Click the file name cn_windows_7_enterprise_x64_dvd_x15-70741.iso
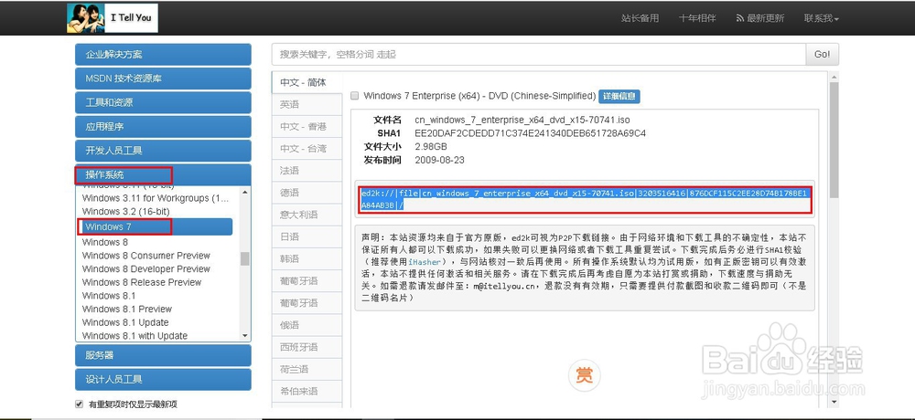This screenshot has height=420, width=915. 522,120
